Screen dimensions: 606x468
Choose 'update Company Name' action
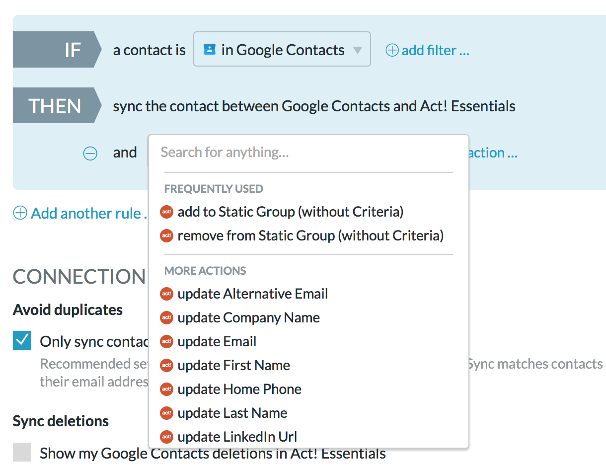249,318
